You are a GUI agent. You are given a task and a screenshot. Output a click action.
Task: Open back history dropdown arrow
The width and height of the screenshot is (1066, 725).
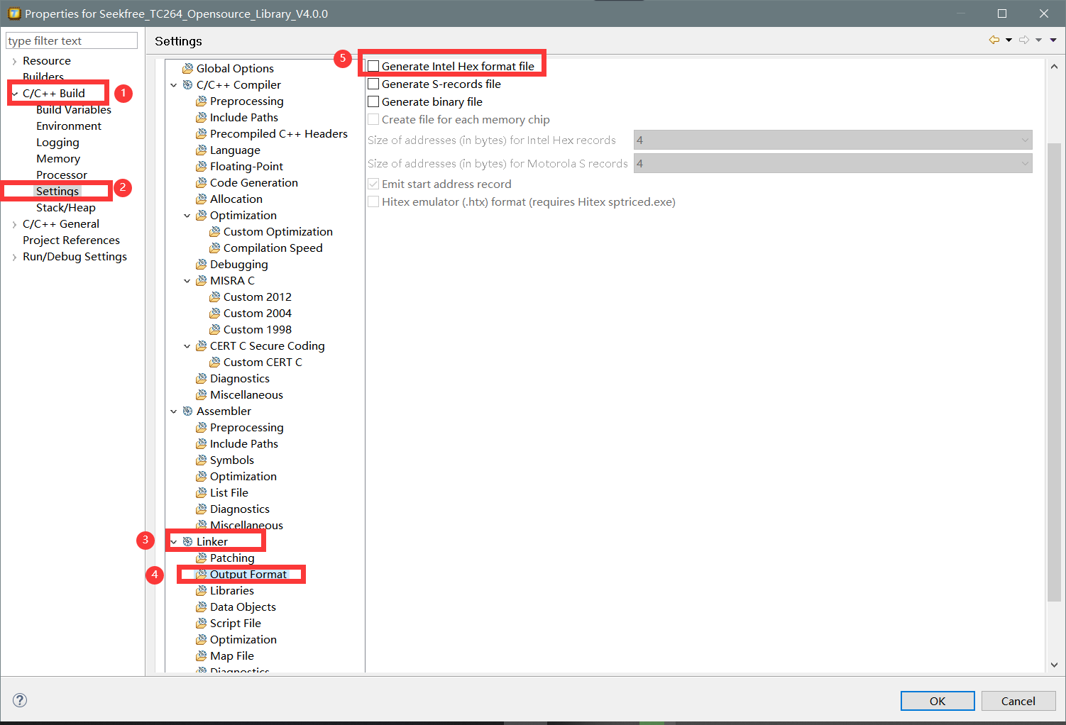[x=1009, y=40]
